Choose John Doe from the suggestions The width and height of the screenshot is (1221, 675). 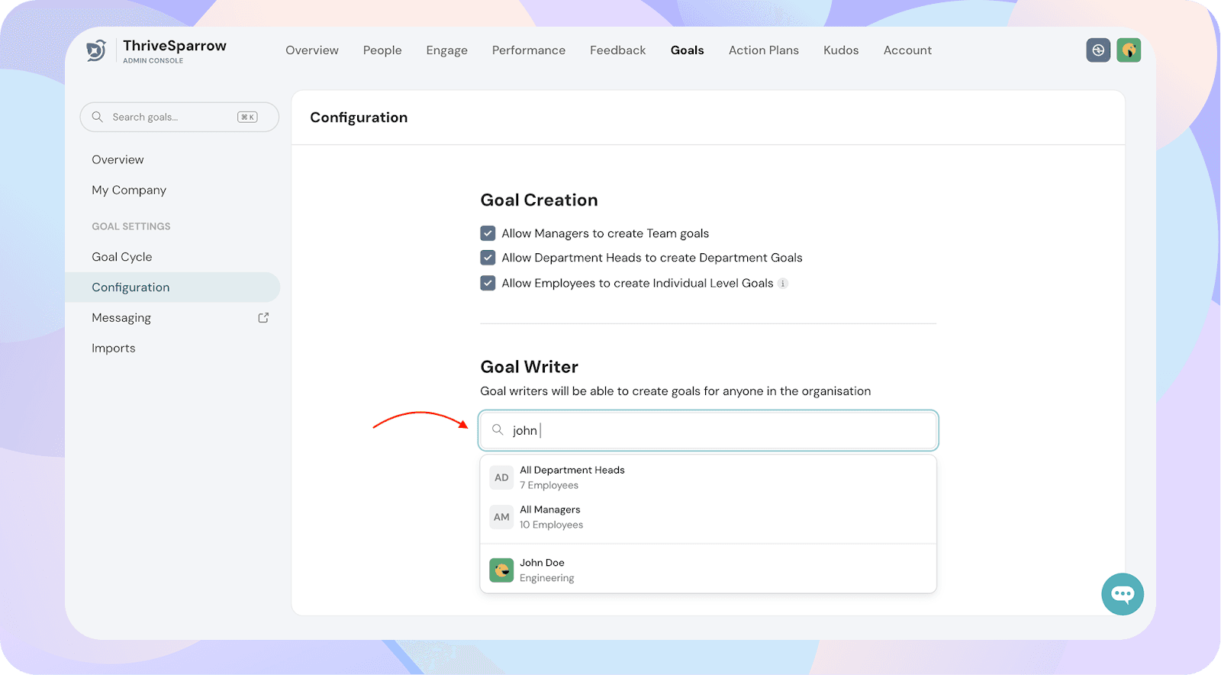(708, 571)
